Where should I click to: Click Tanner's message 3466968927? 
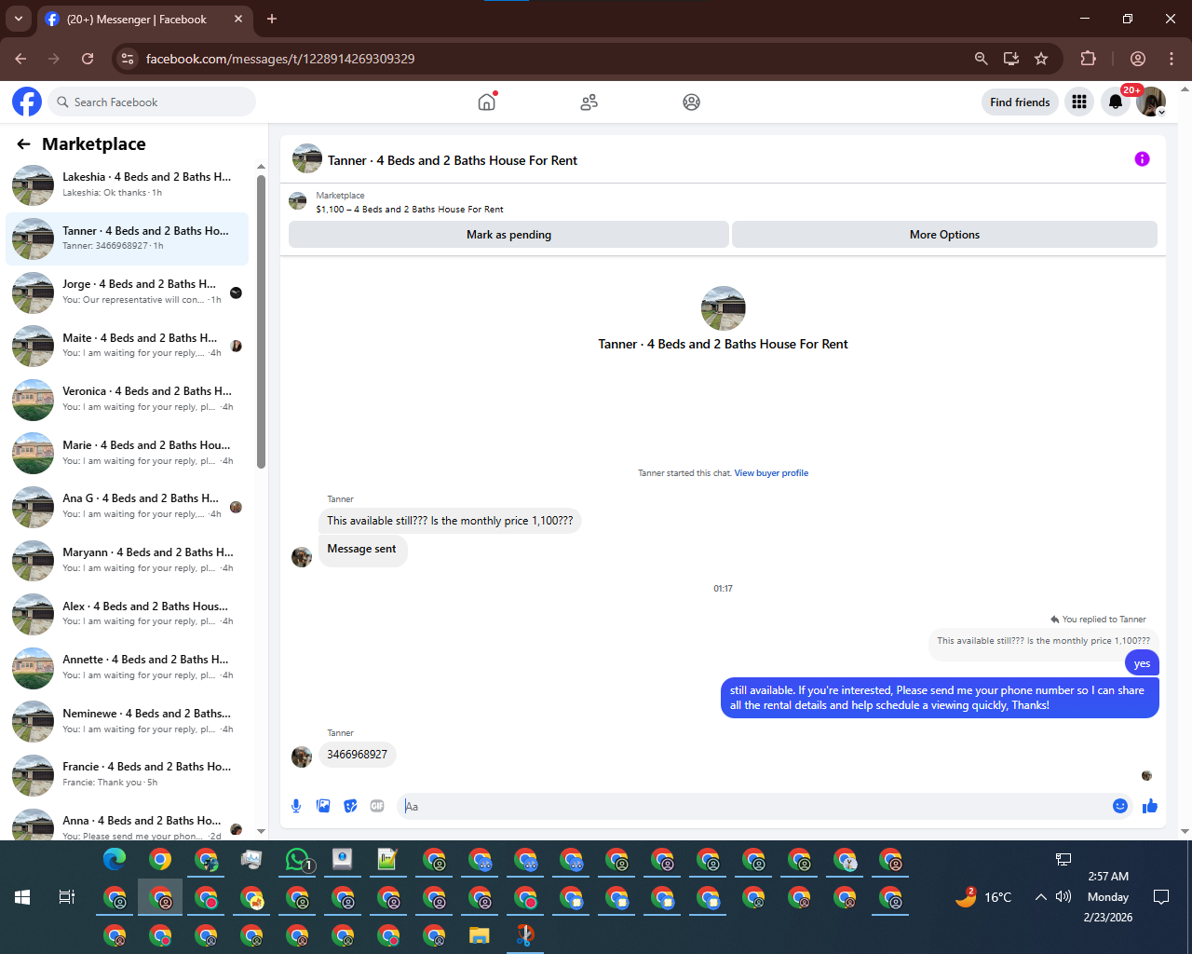click(358, 755)
